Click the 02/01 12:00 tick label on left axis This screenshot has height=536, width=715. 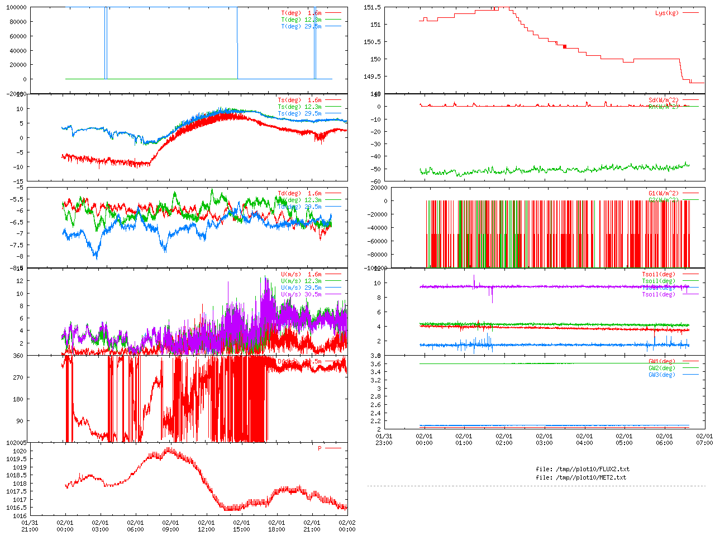206,526
